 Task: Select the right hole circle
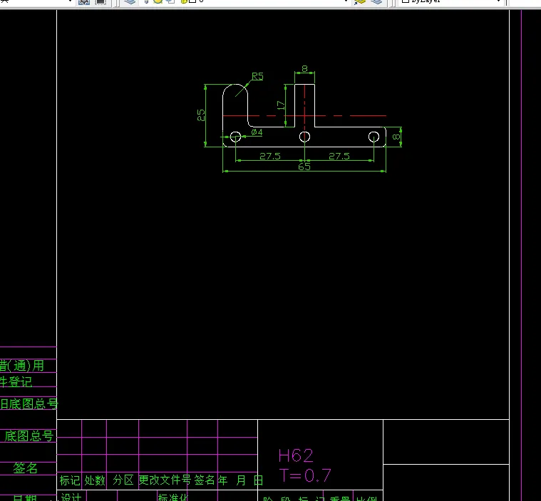coord(373,137)
